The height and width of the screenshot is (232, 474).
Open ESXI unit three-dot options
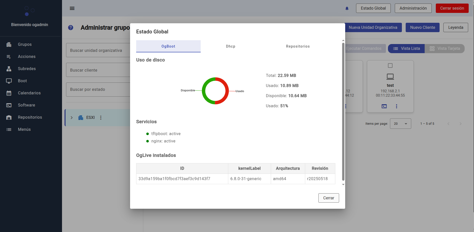(x=101, y=118)
